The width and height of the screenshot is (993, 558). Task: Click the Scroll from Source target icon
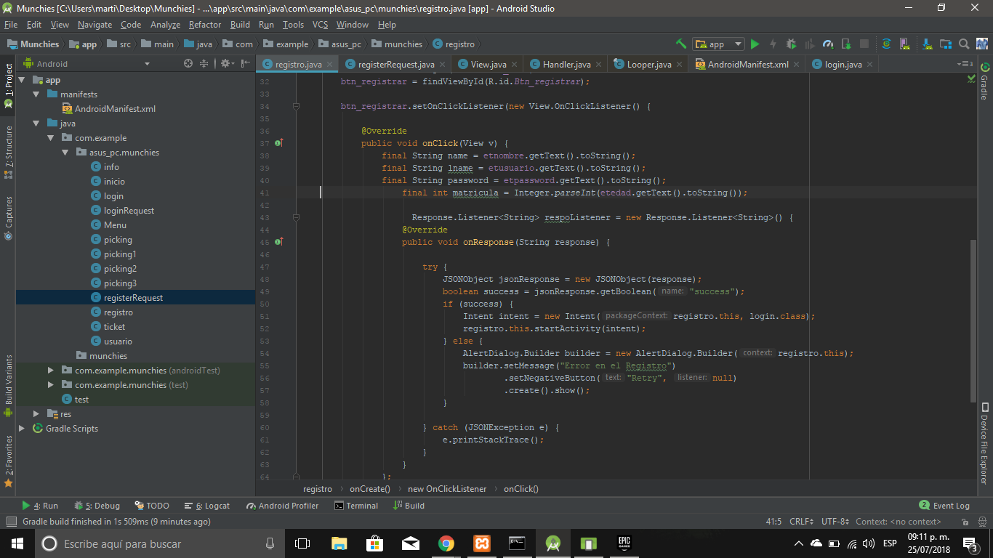coord(188,64)
